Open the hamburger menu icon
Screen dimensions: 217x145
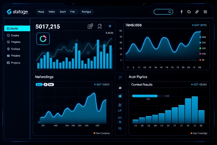[205, 12]
